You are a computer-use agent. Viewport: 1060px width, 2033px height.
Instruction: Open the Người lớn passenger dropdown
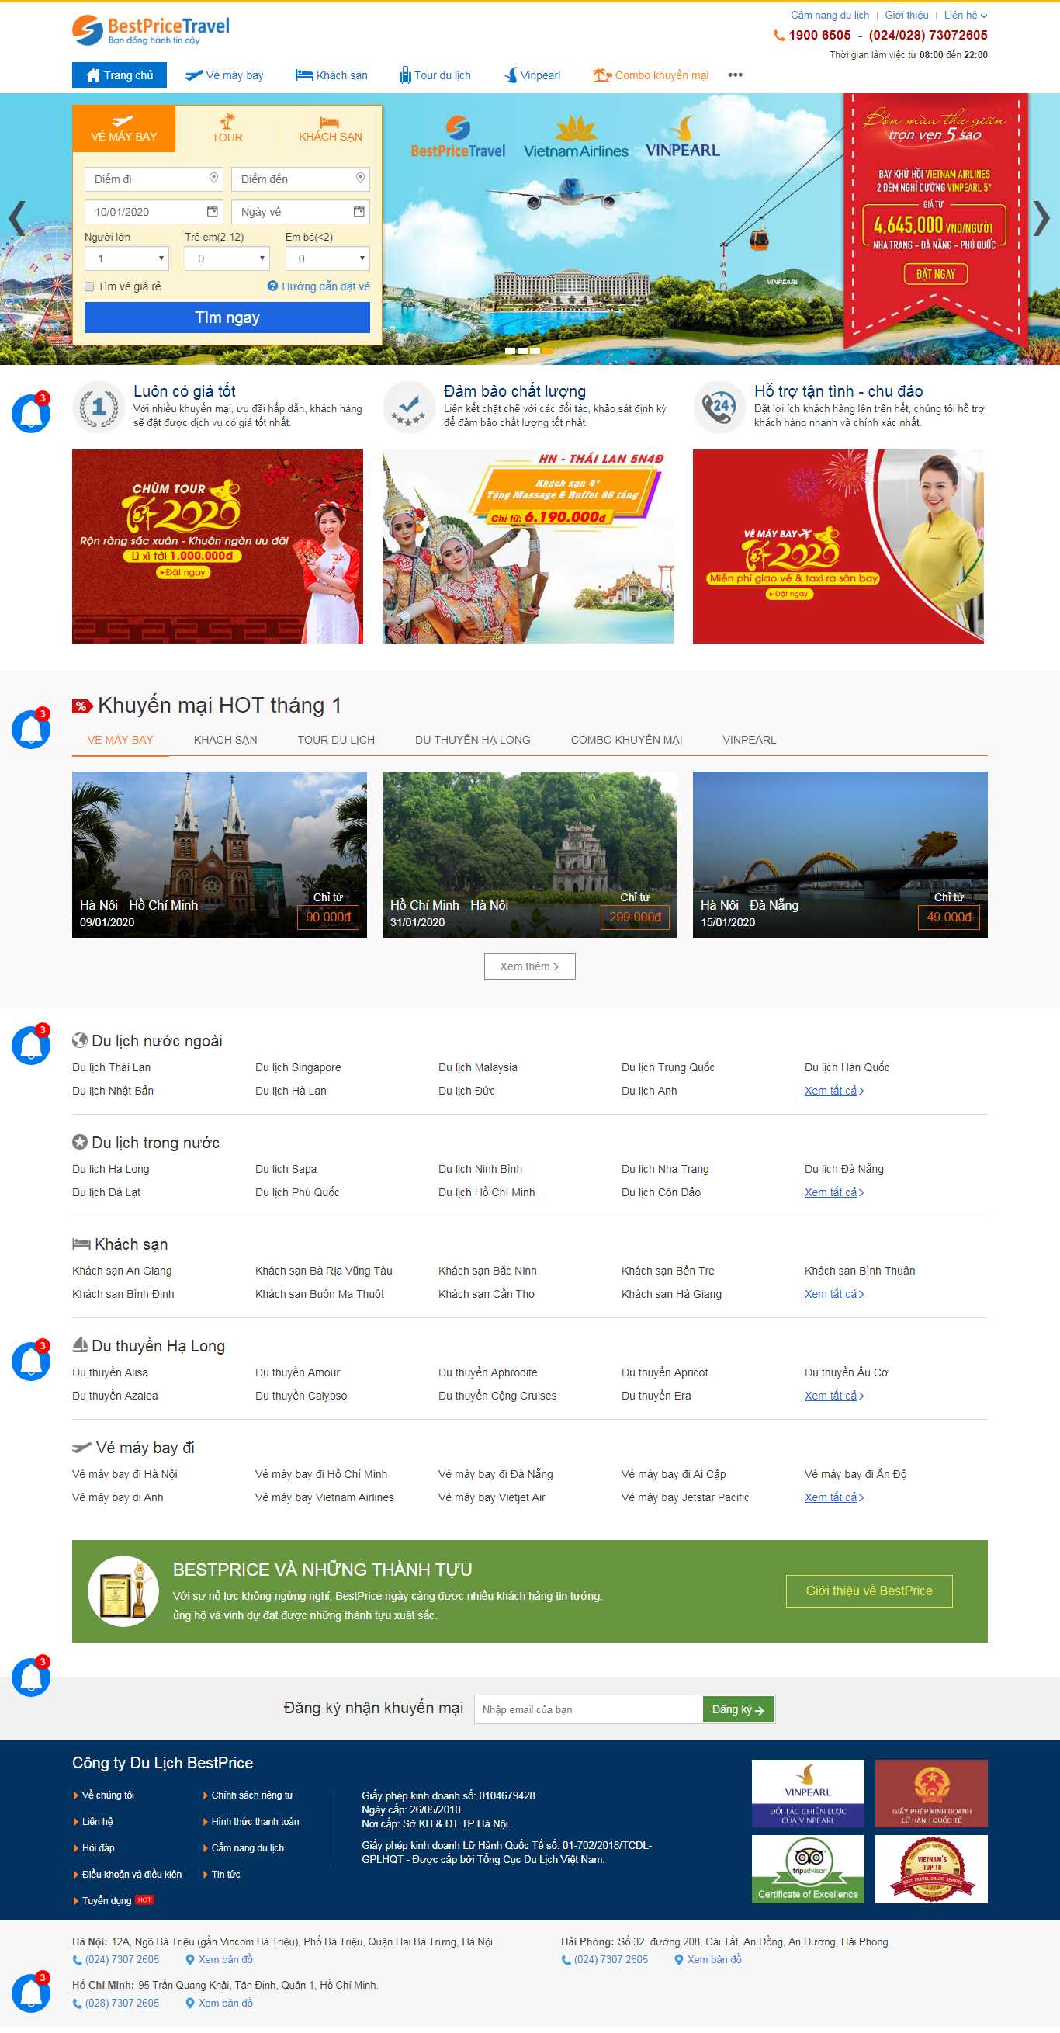tap(127, 258)
